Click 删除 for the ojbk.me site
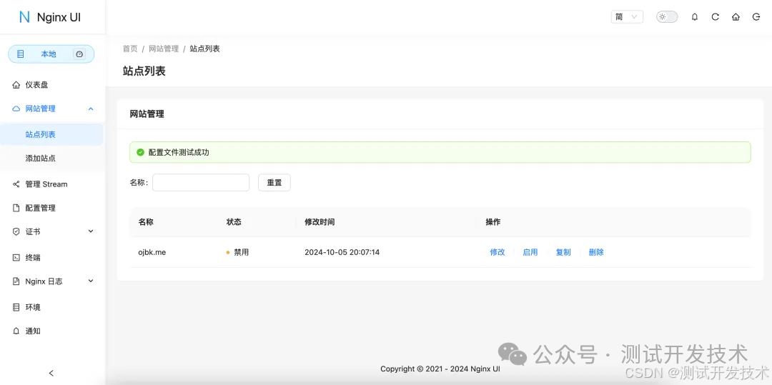Viewport: 772px width, 385px height. pos(595,252)
